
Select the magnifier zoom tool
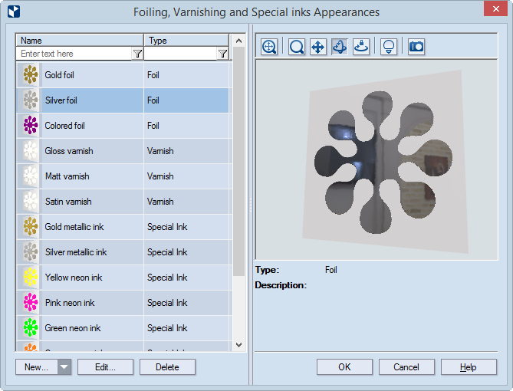coord(296,47)
